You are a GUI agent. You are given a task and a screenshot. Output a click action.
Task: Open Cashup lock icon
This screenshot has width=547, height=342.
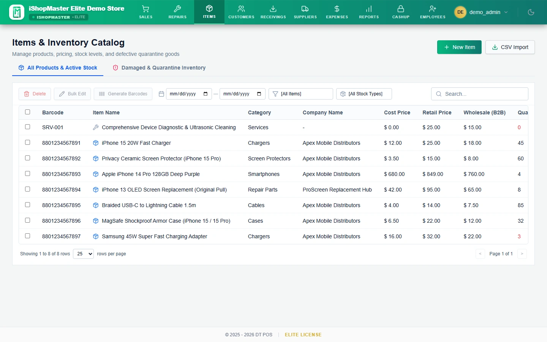click(x=401, y=9)
